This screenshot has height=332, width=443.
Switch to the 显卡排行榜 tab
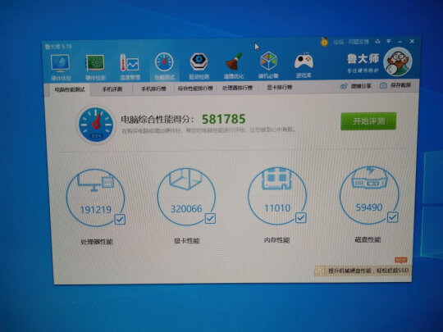280,87
